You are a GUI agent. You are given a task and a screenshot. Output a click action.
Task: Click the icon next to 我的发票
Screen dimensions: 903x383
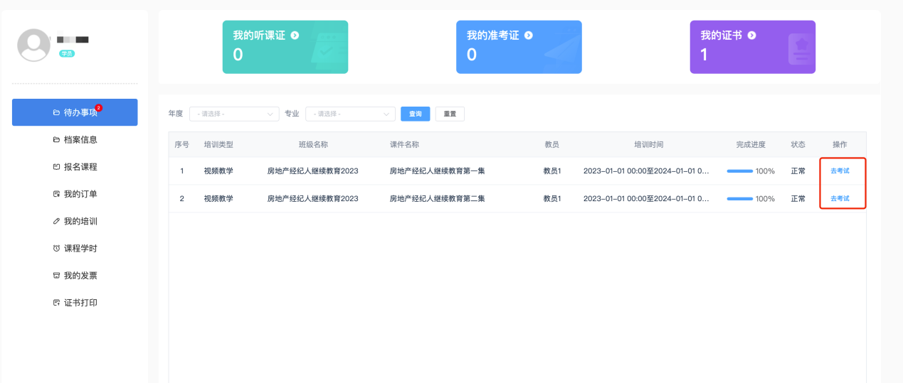56,276
